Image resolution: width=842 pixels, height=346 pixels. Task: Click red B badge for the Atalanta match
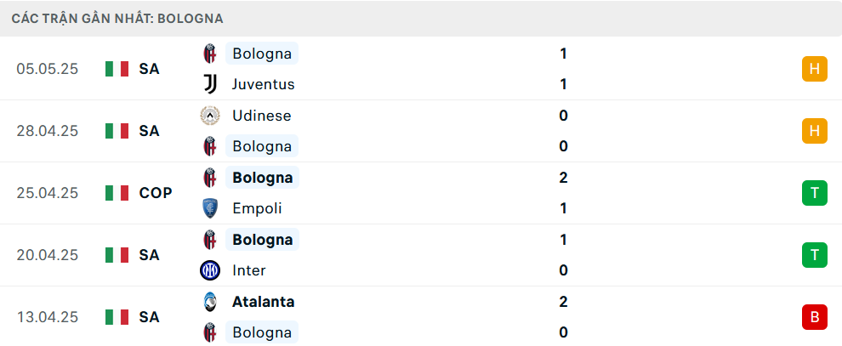click(x=815, y=317)
